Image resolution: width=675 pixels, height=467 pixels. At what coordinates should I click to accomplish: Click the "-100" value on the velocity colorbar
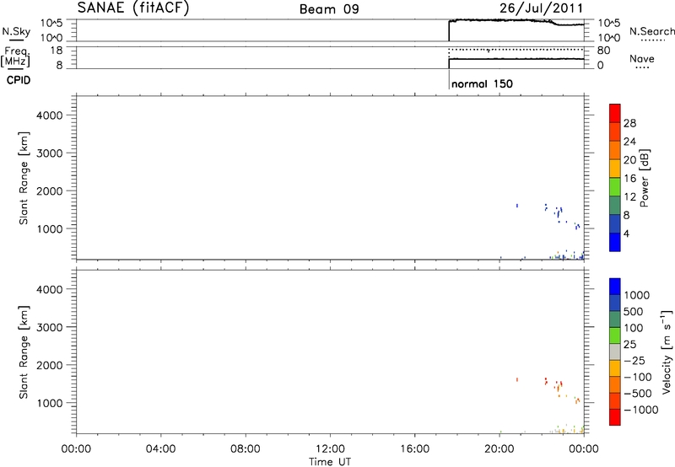point(638,377)
